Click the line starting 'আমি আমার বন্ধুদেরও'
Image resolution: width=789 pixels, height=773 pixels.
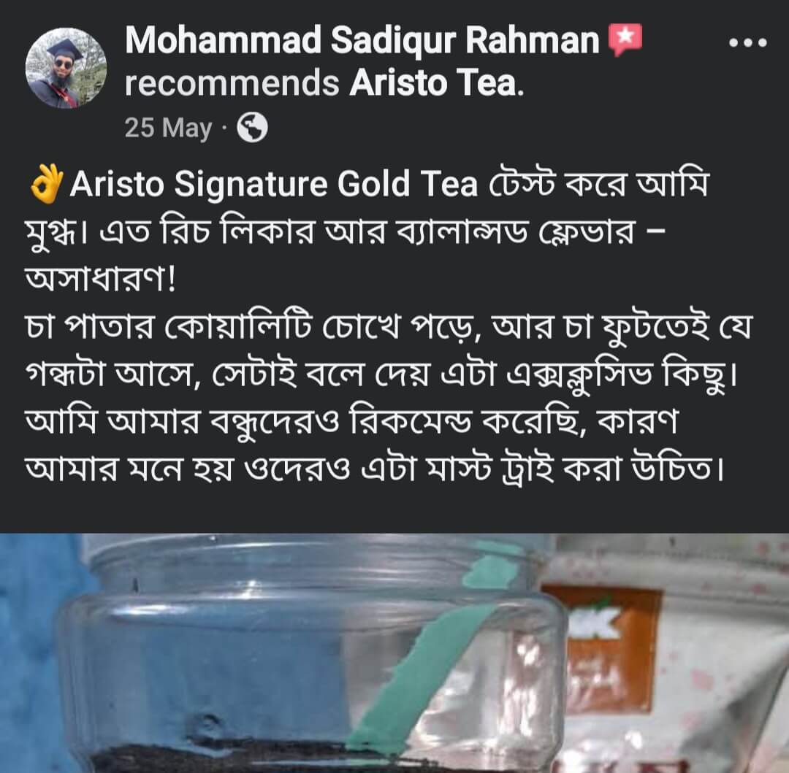[x=351, y=423]
